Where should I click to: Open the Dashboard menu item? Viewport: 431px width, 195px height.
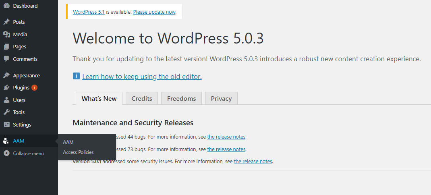pyautogui.click(x=25, y=6)
